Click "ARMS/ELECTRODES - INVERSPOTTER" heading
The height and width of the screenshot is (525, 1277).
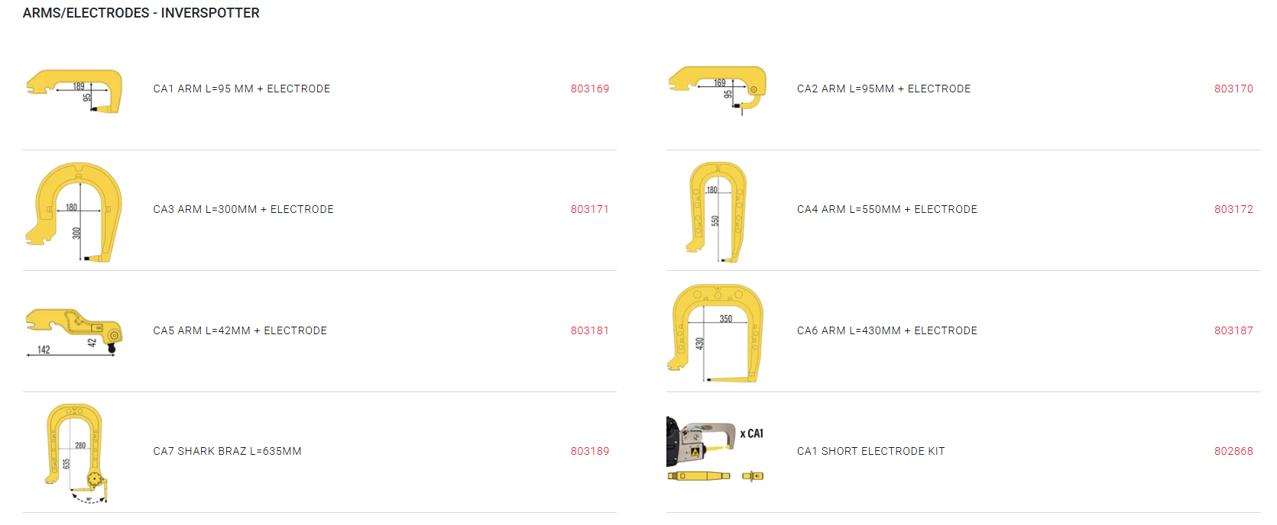pyautogui.click(x=141, y=13)
